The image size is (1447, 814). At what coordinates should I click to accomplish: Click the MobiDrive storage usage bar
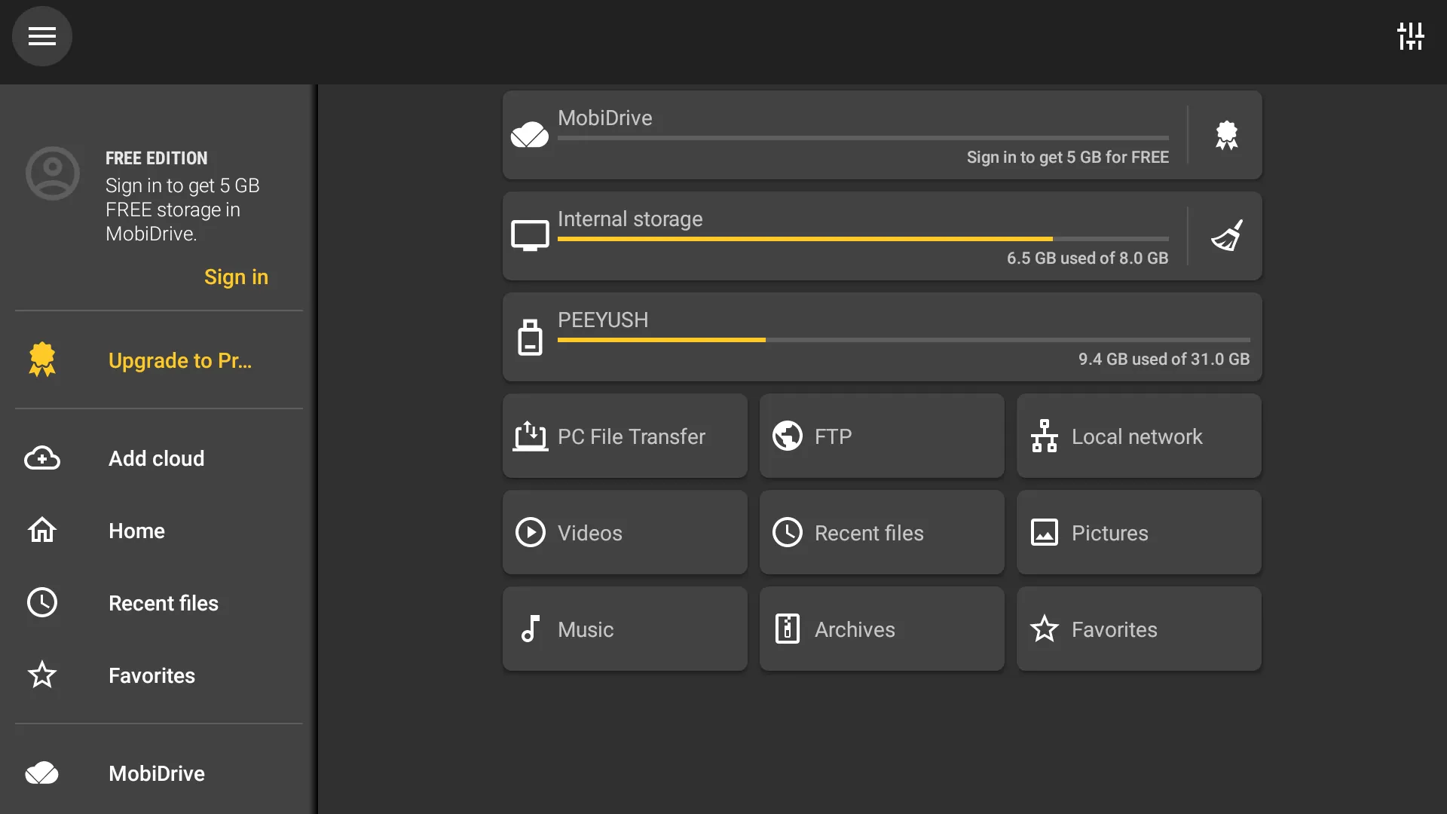coord(863,138)
